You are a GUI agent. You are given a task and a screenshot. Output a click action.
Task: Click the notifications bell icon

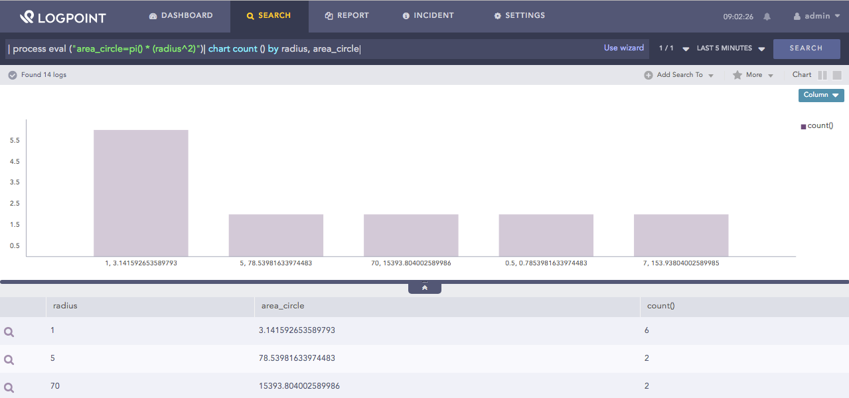pos(767,17)
